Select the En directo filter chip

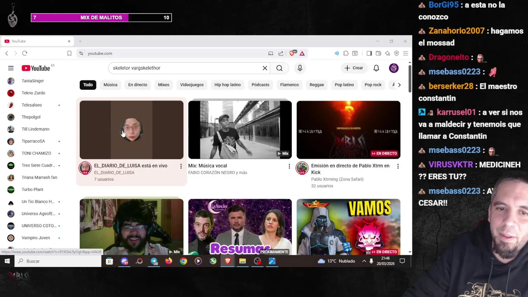point(137,85)
